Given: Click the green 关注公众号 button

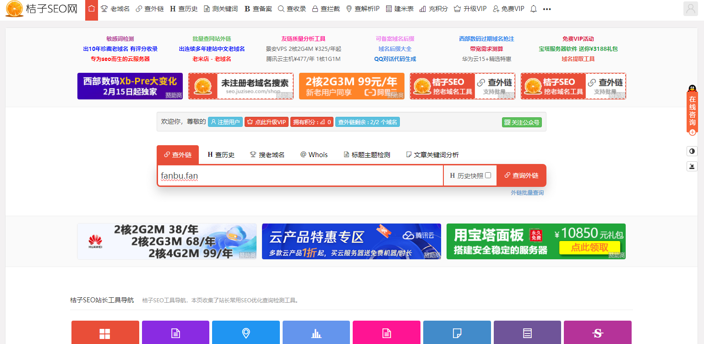Looking at the screenshot, I should coord(522,122).
